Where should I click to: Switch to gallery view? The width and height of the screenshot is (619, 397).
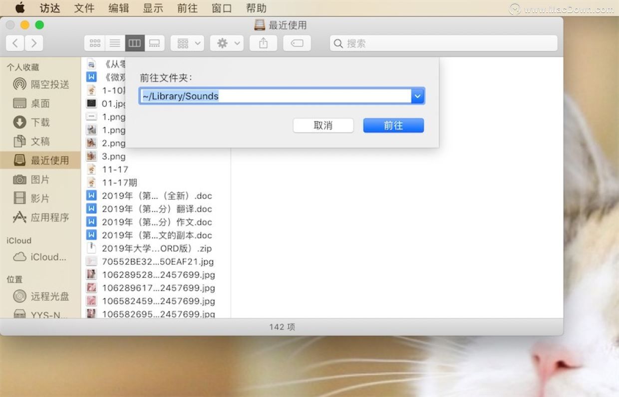155,43
